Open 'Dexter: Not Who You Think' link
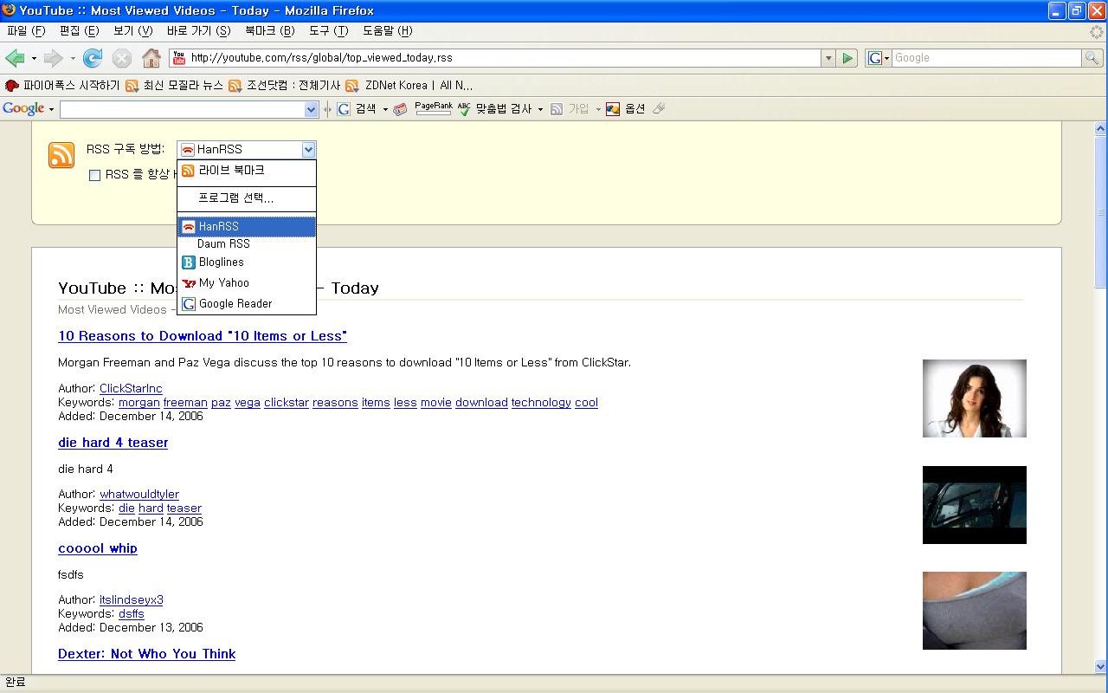 [147, 654]
